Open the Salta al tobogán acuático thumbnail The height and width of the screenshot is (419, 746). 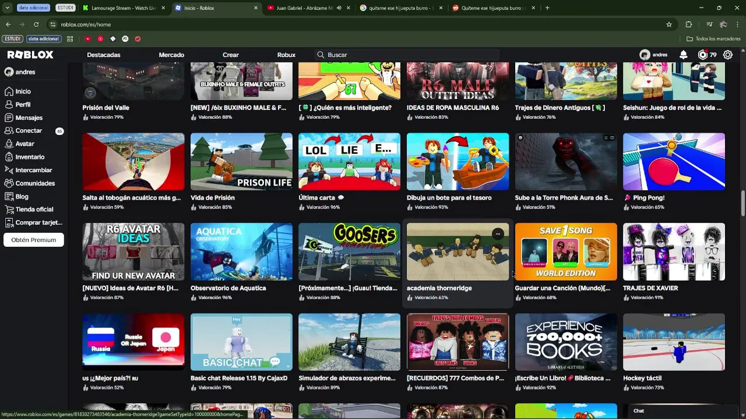133,162
